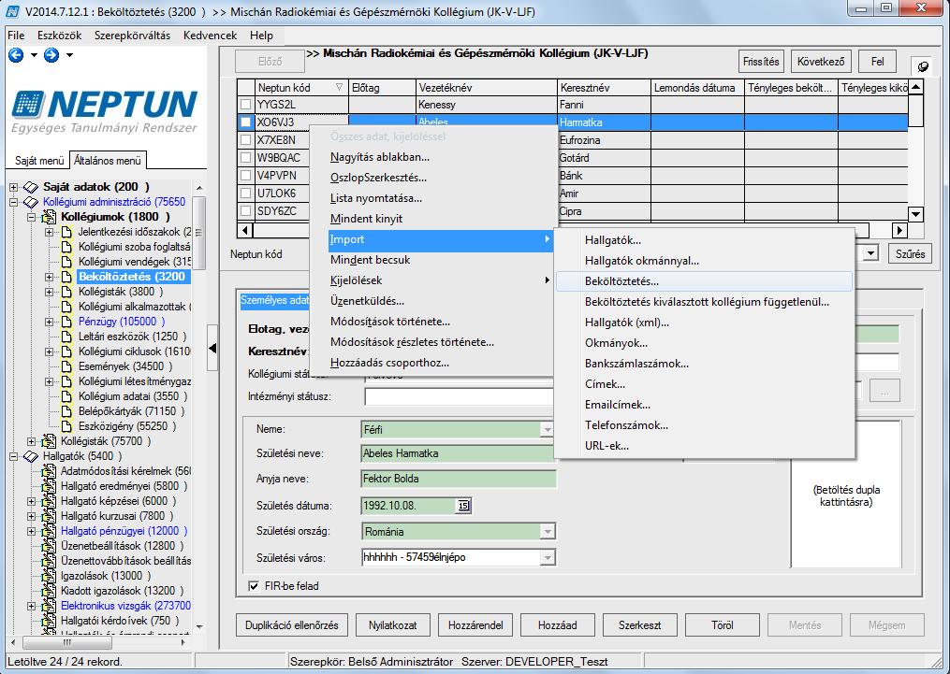The width and height of the screenshot is (950, 674).
Task: Click the Következő button
Action: [821, 62]
